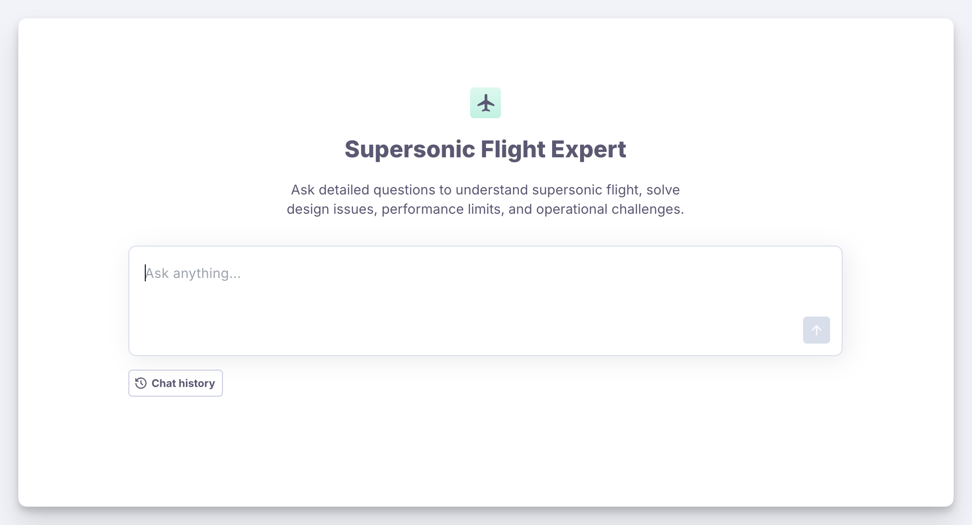Click the word "Flight" in the title
This screenshot has width=972, height=525.
click(513, 149)
